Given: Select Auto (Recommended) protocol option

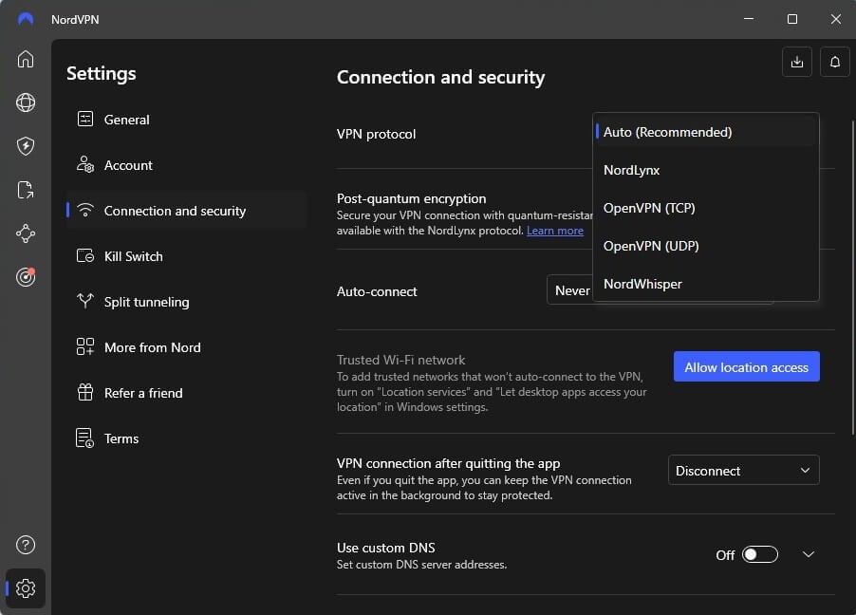Looking at the screenshot, I should tap(706, 132).
